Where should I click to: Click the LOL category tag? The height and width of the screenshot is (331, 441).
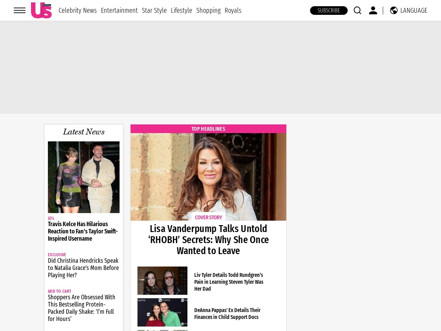(x=51, y=218)
